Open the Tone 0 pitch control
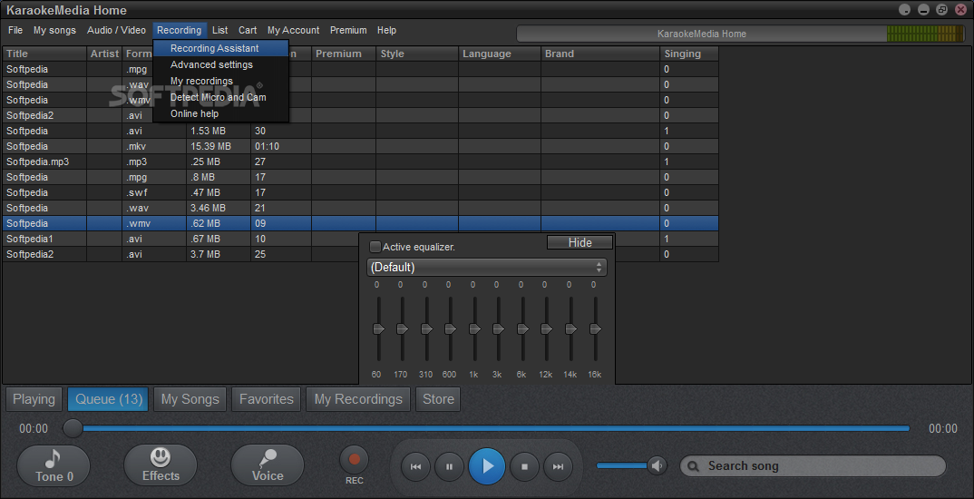The image size is (974, 499). pyautogui.click(x=54, y=466)
